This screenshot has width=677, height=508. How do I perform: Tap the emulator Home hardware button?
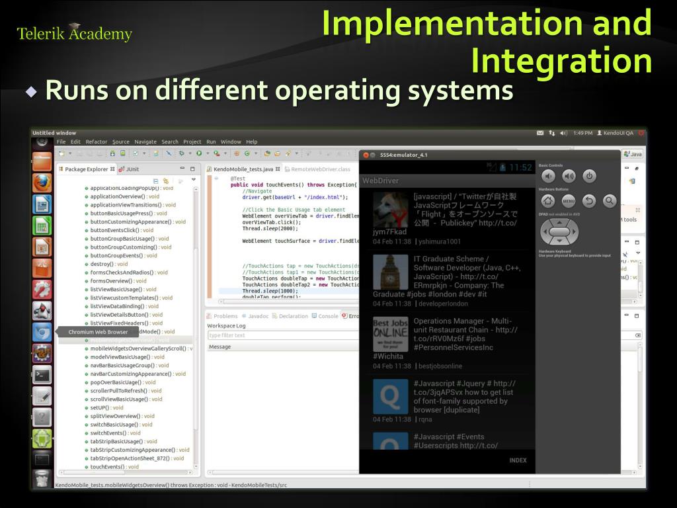pos(548,200)
